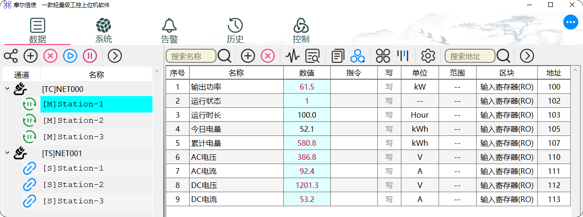Click the share/topology icon in channel toolbar
The height and width of the screenshot is (217, 583).
tap(10, 56)
